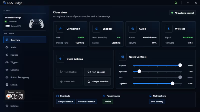Click the Lightbar brightness slider handle
The width and height of the screenshot is (200, 112).
click(x=172, y=83)
